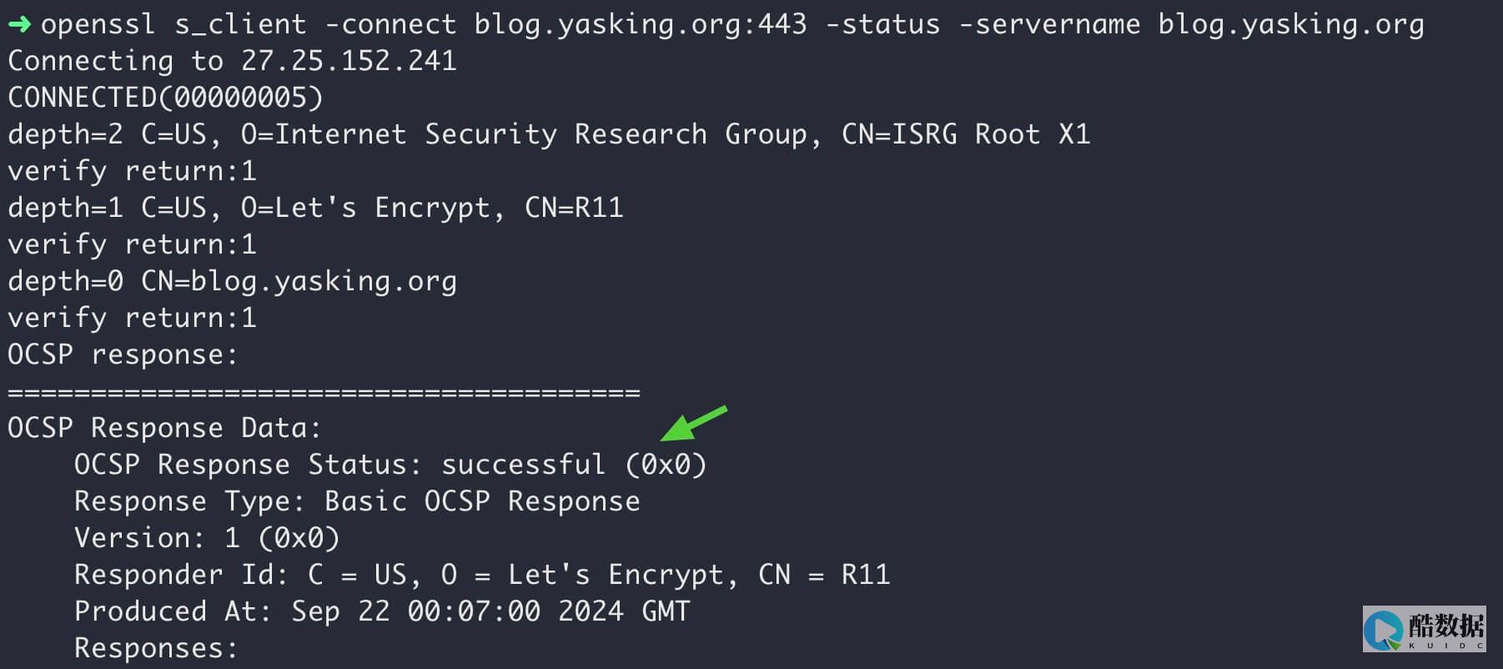Click the -servername blog.yasking.org argument
Image resolution: width=1503 pixels, height=669 pixels.
click(x=1191, y=24)
